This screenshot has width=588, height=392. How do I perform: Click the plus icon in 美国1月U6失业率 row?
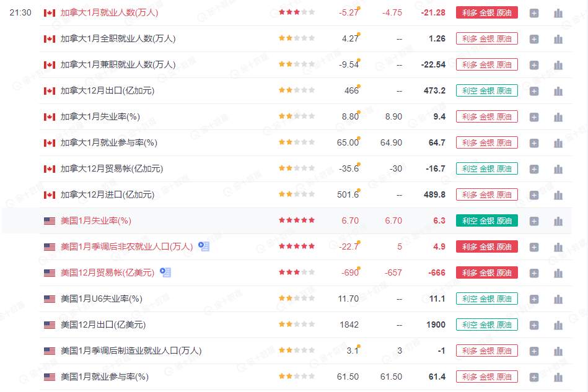tap(534, 300)
